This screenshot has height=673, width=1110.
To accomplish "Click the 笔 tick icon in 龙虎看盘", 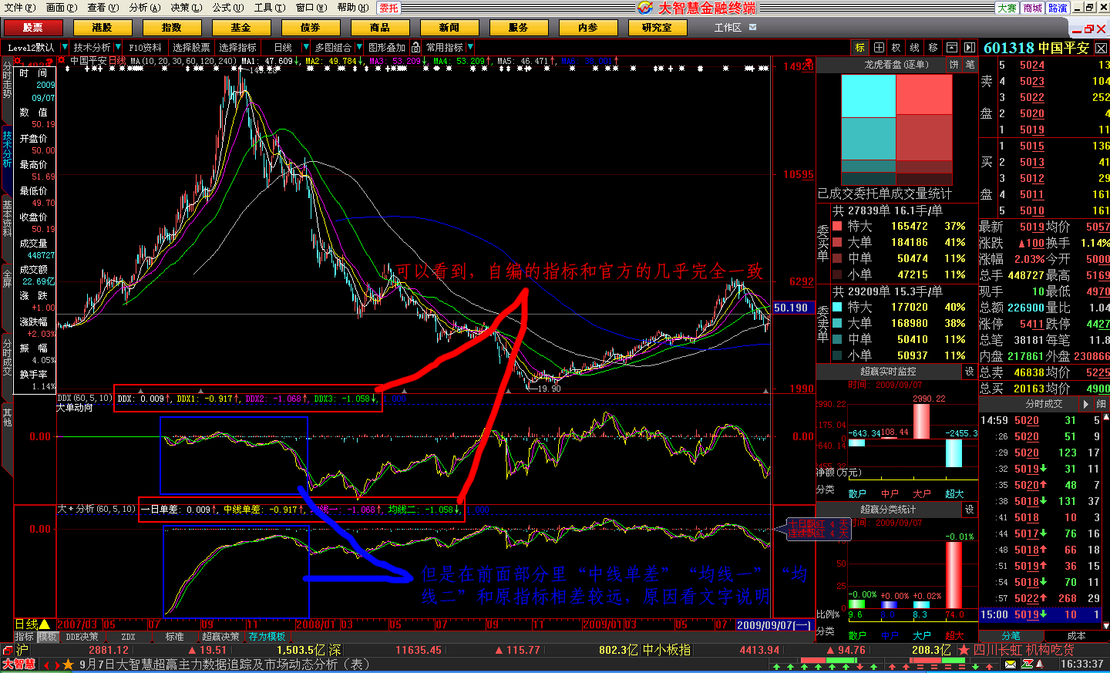I will pos(970,65).
